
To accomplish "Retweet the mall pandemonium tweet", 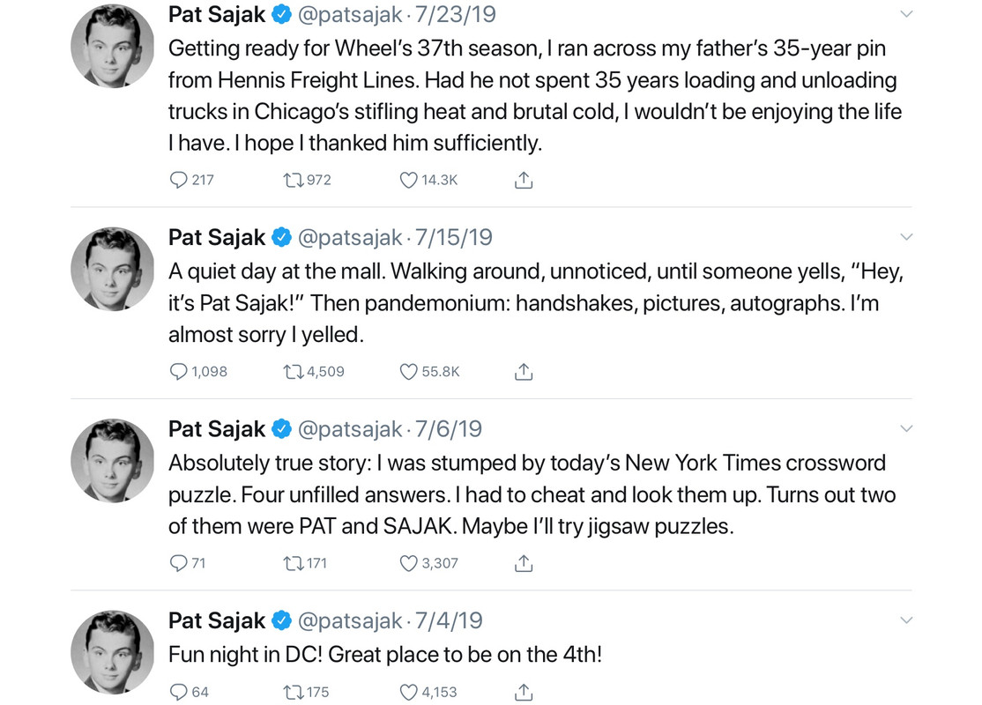I will pyautogui.click(x=294, y=372).
